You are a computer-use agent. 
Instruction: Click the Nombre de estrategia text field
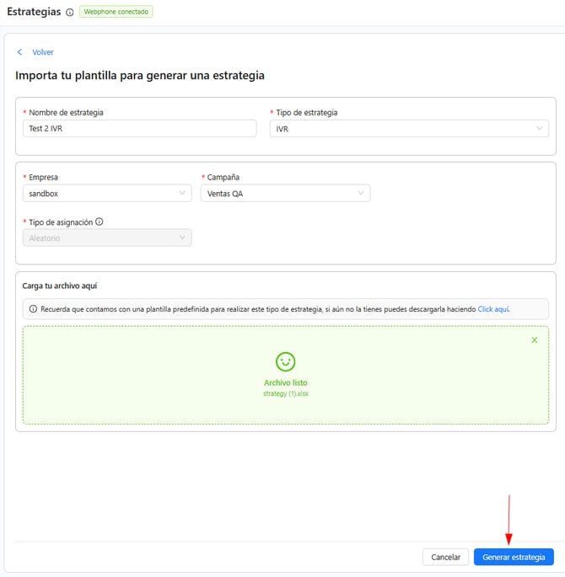(139, 128)
